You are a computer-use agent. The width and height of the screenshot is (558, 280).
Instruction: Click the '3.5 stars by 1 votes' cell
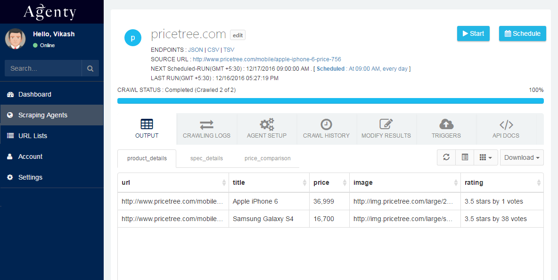coord(502,201)
